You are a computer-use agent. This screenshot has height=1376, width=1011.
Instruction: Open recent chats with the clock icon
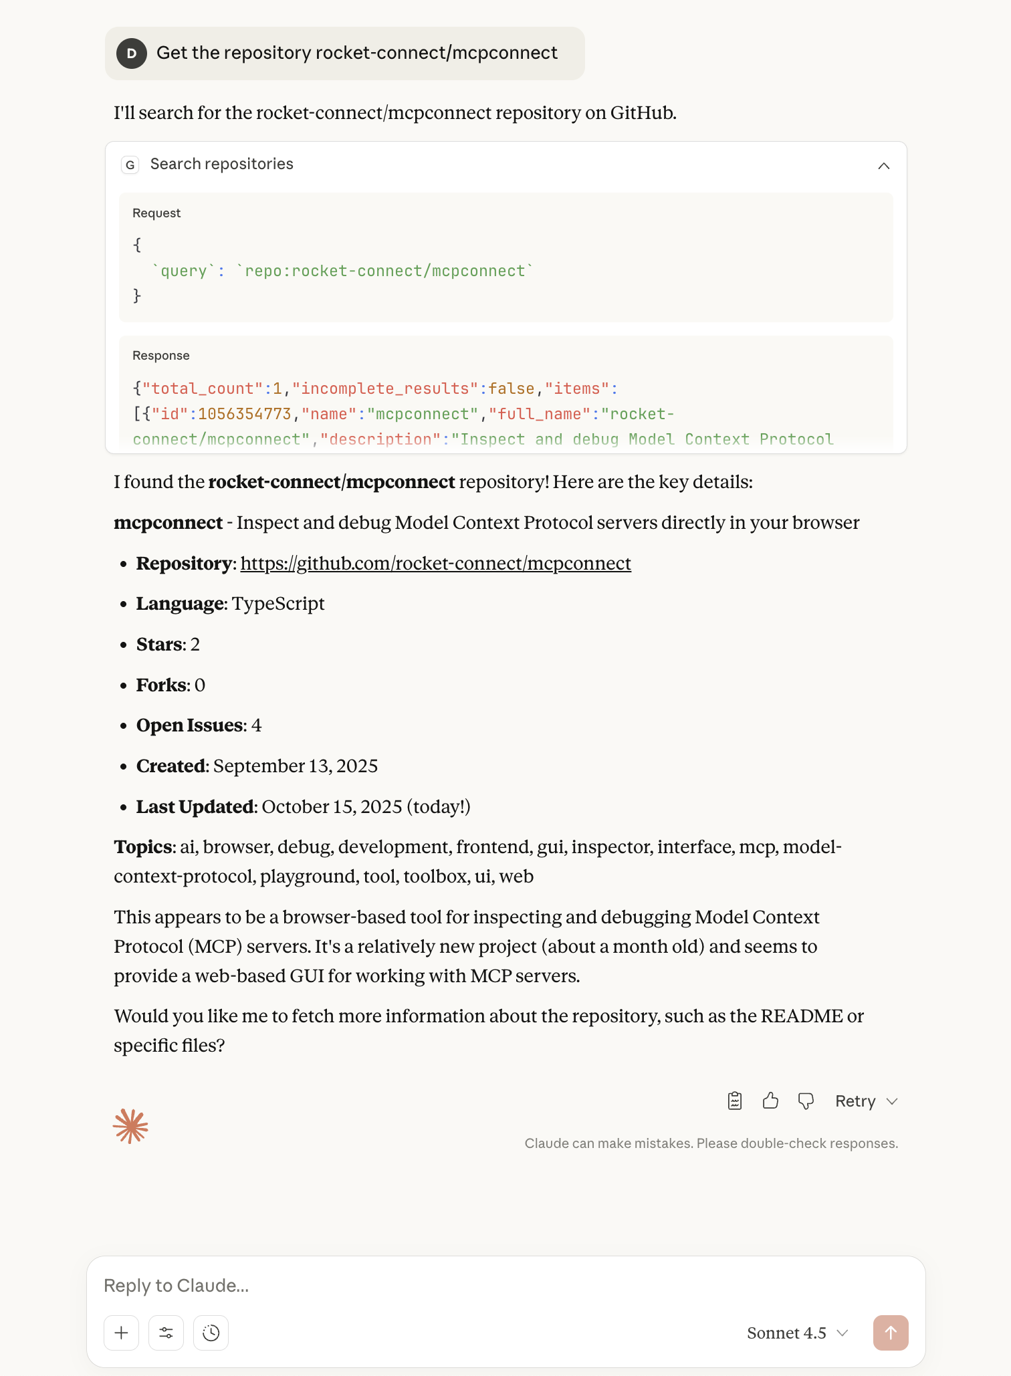pos(211,1333)
